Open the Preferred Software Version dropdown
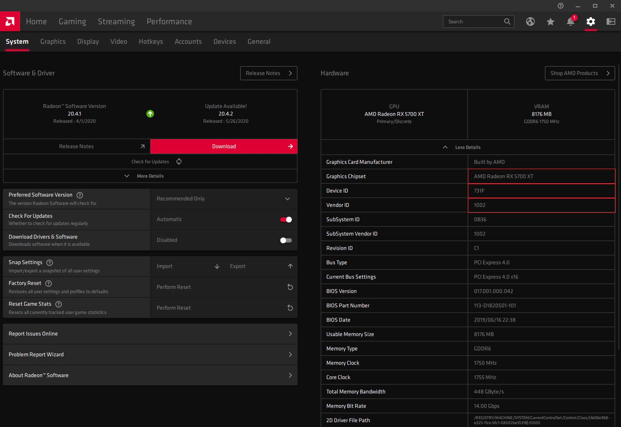This screenshot has width=621, height=427. [x=287, y=198]
